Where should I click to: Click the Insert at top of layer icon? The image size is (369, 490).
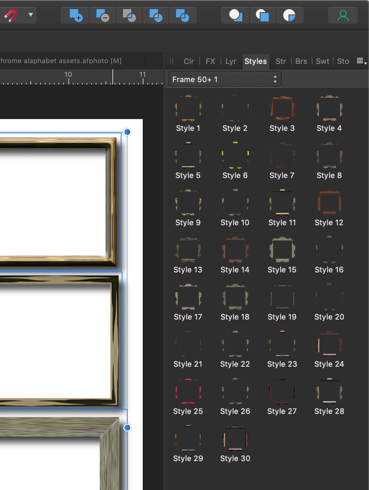point(262,15)
